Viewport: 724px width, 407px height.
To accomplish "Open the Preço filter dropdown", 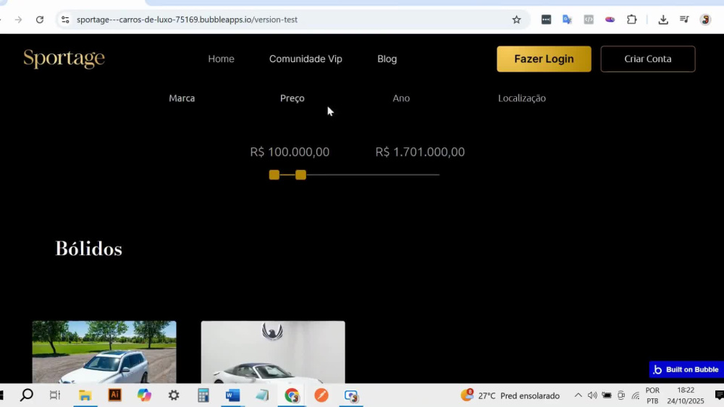I will coord(292,98).
